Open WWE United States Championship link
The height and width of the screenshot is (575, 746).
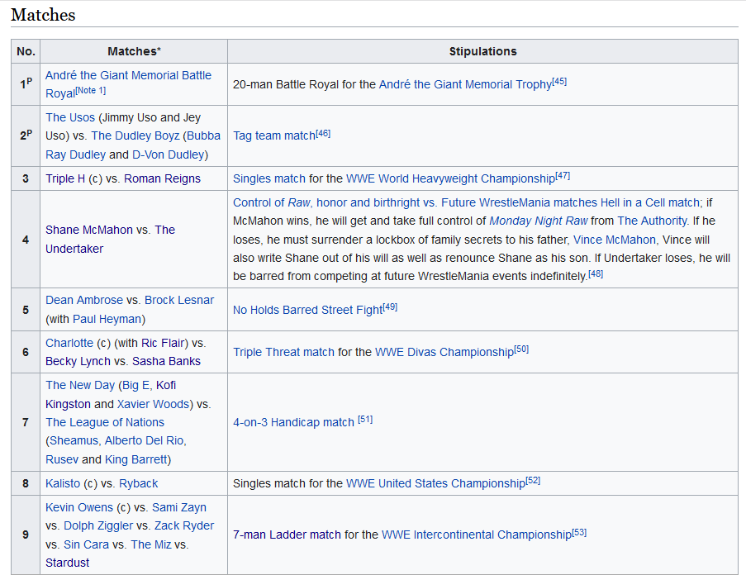435,483
